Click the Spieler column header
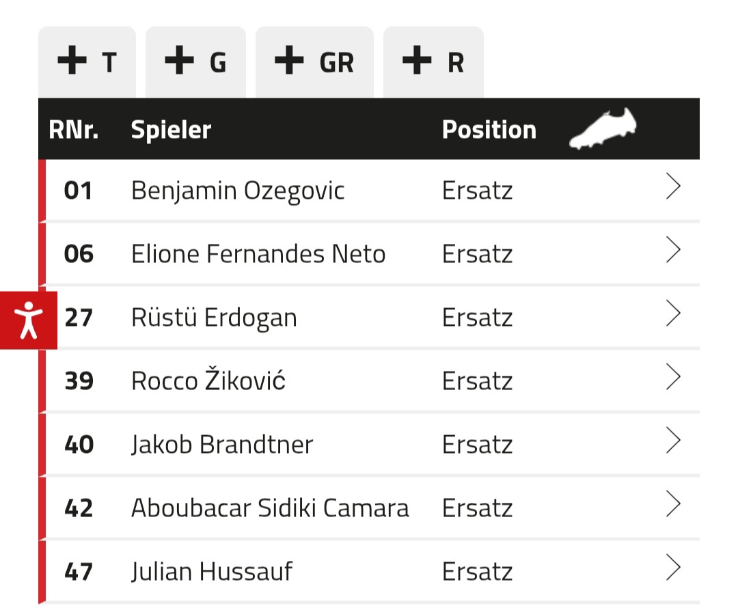The height and width of the screenshot is (608, 738). click(171, 130)
